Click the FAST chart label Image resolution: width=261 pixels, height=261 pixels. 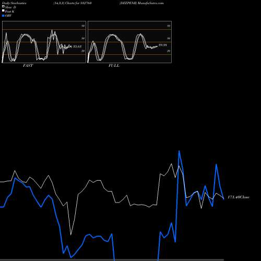(28, 66)
